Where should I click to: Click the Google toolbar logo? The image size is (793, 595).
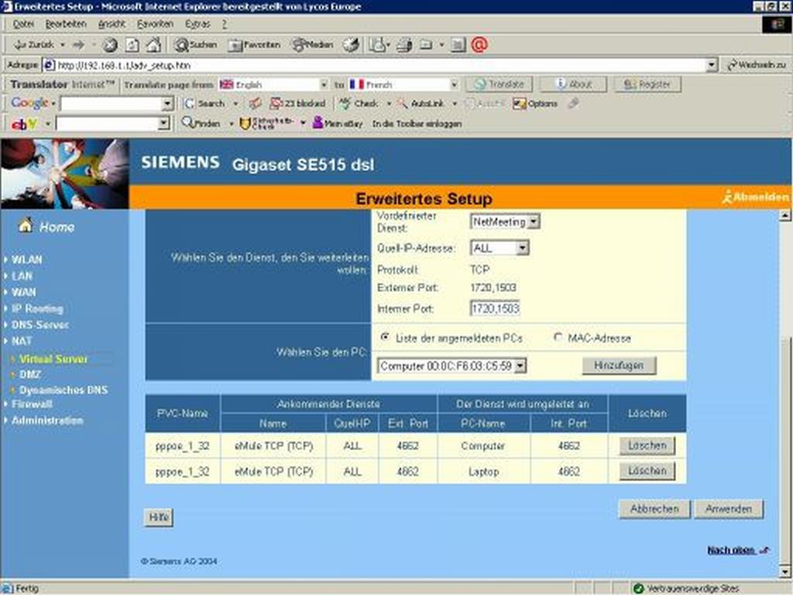point(29,103)
